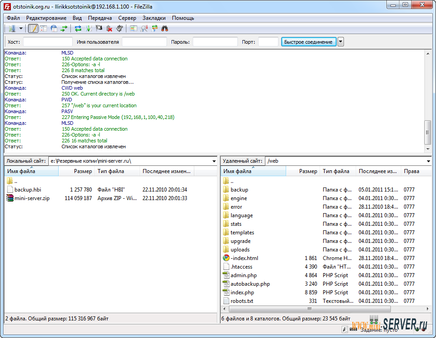Click the remote list horizontal scrollbar
Viewport: 436px width, 338px height.
coord(310,309)
